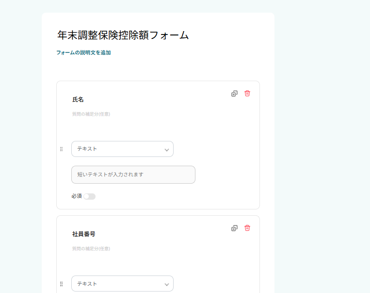
Task: Click 質問の補足分(任意) field under 氏名
Action: (x=91, y=114)
